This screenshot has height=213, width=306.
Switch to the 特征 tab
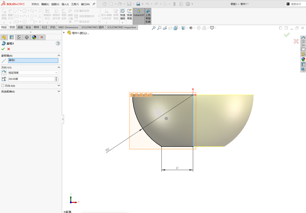4,27
